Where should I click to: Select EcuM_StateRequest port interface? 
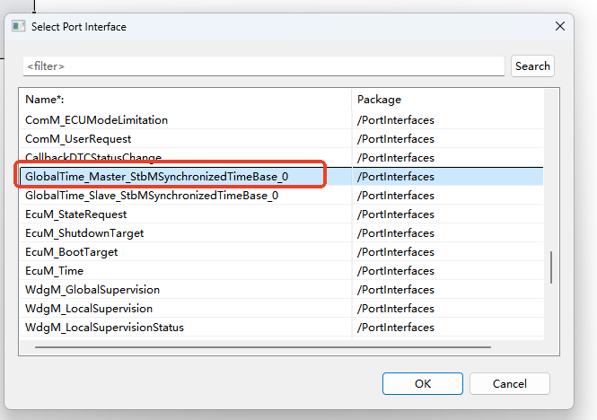[76, 214]
